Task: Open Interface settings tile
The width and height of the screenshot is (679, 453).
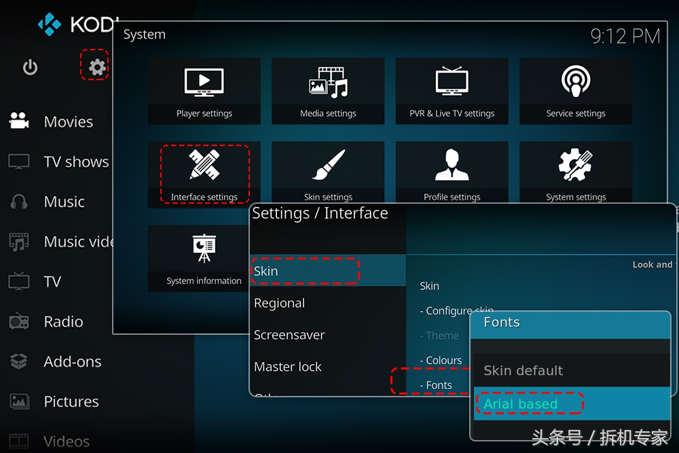Action: tap(204, 174)
